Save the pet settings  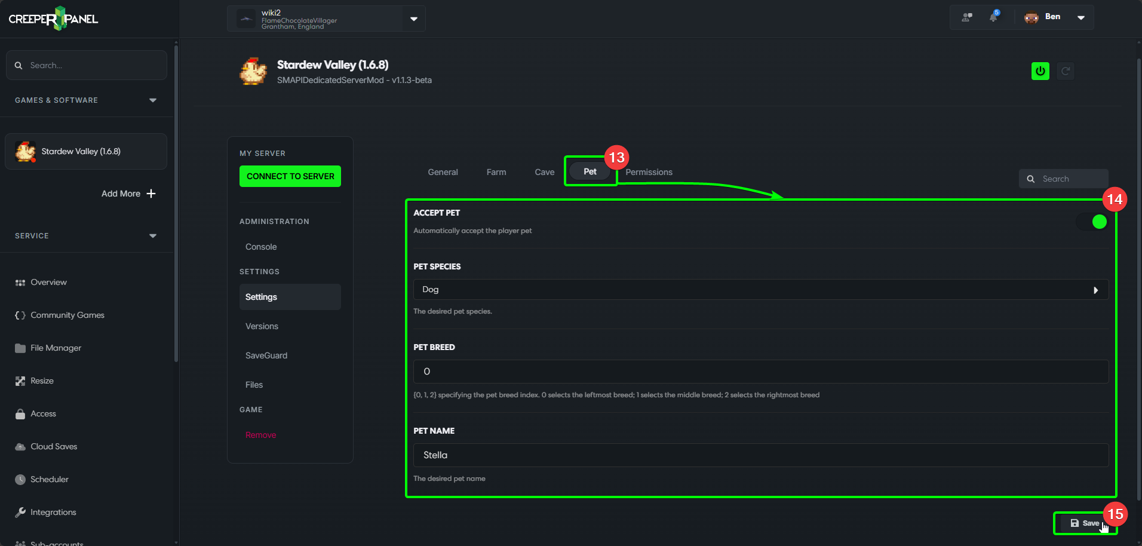point(1085,523)
